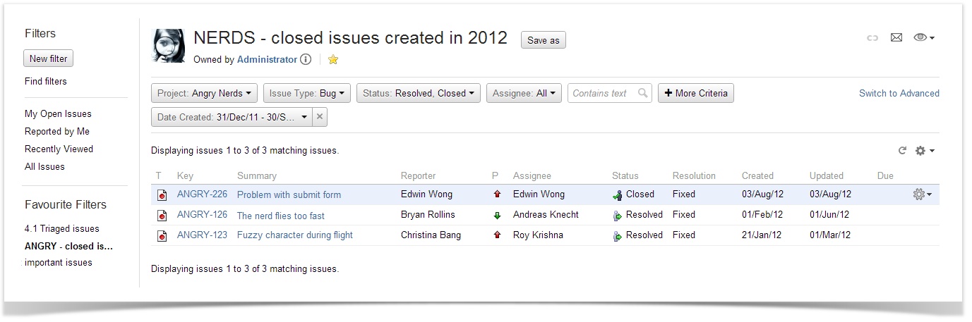Expand the Status: Resolved, Closed dropdown

pyautogui.click(x=419, y=93)
